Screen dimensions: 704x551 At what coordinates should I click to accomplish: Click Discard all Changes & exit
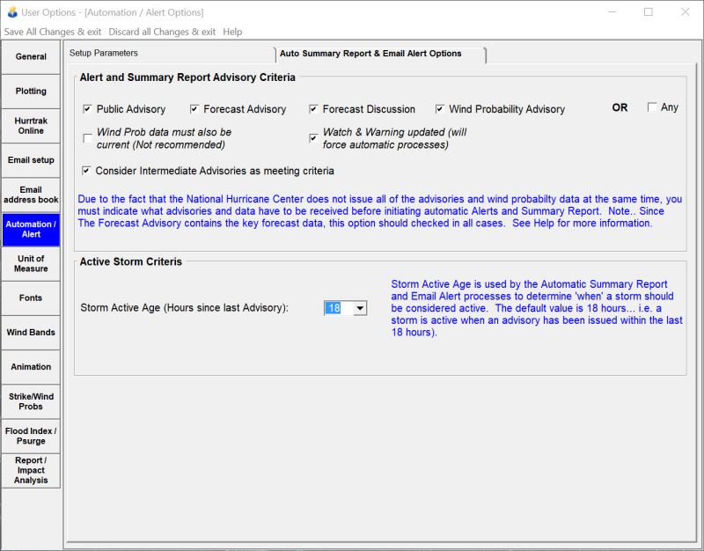(x=162, y=32)
